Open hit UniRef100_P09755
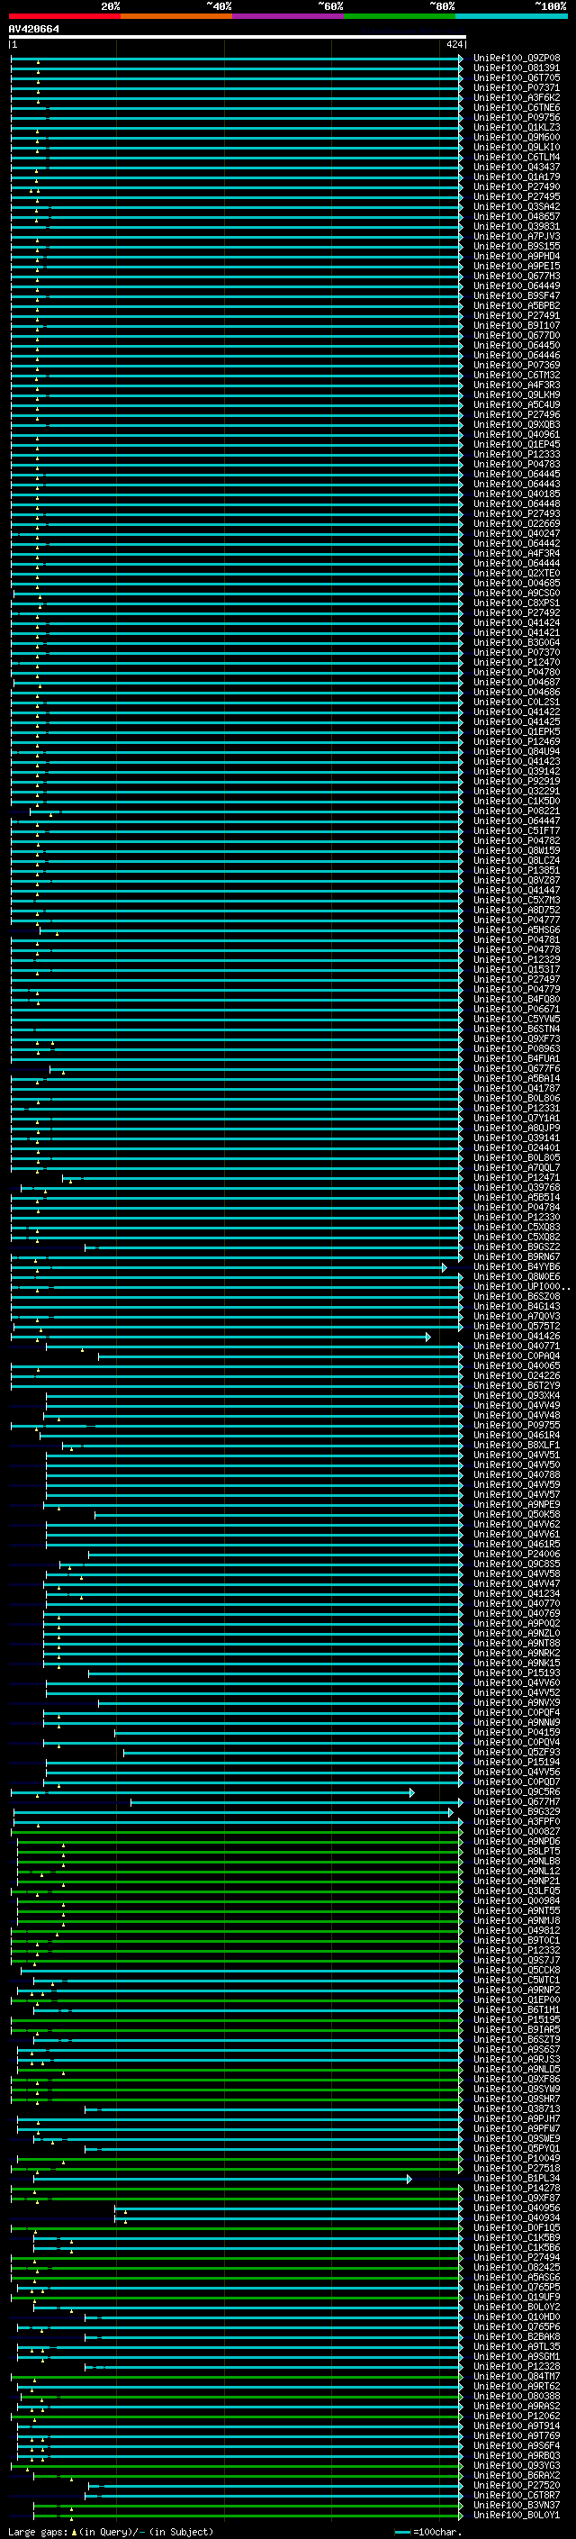 516,1425
